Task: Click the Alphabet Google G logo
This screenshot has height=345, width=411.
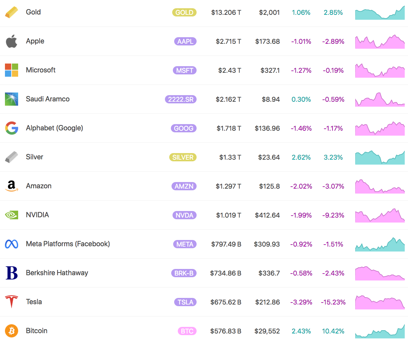Action: pos(12,128)
